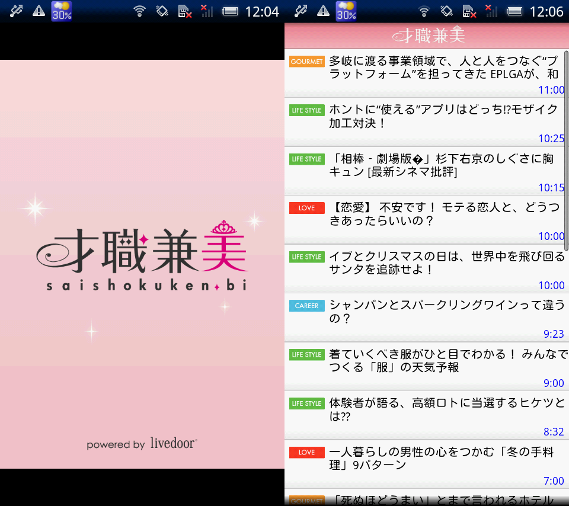569x506 pixels.
Task: Tap the powered by livedoor text
Action: click(x=142, y=444)
